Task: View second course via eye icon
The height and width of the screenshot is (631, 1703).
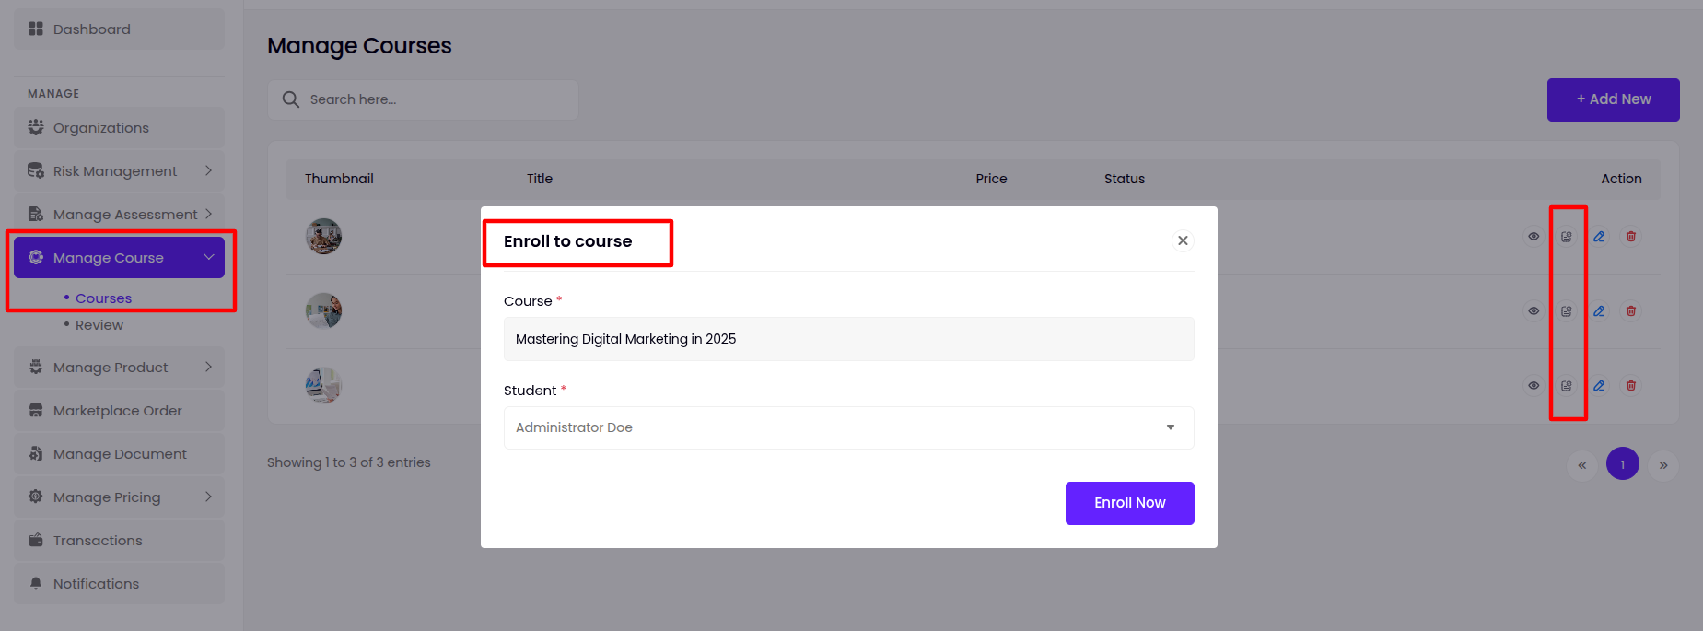Action: [1534, 311]
